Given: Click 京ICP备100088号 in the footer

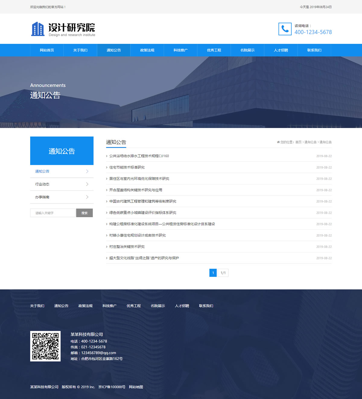Looking at the screenshot, I should tap(112, 387).
